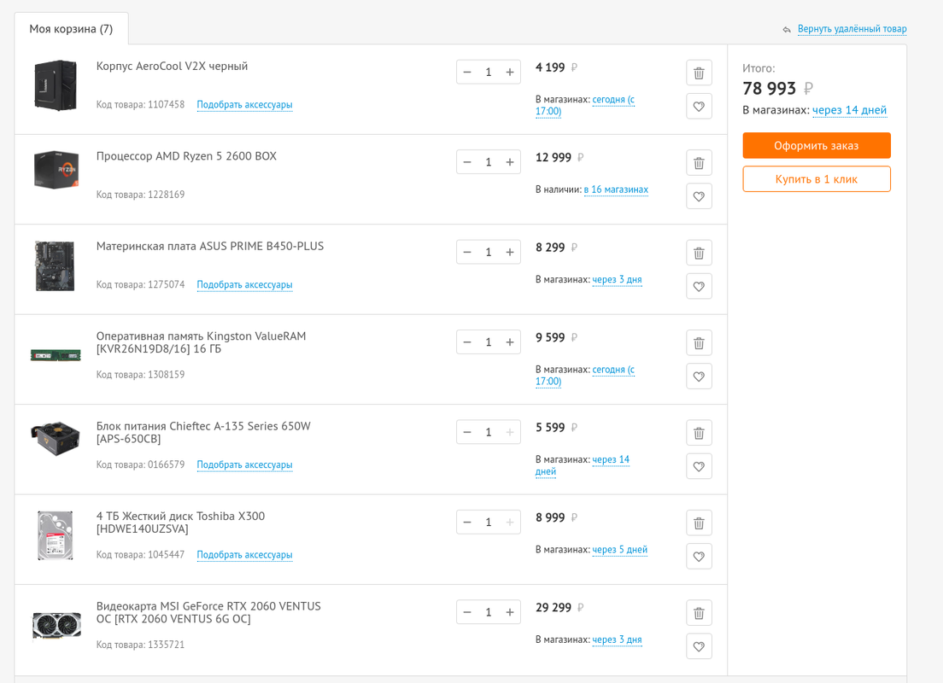The width and height of the screenshot is (943, 683).
Task: Delete AeroCool V2X case from cart
Action: pos(699,73)
